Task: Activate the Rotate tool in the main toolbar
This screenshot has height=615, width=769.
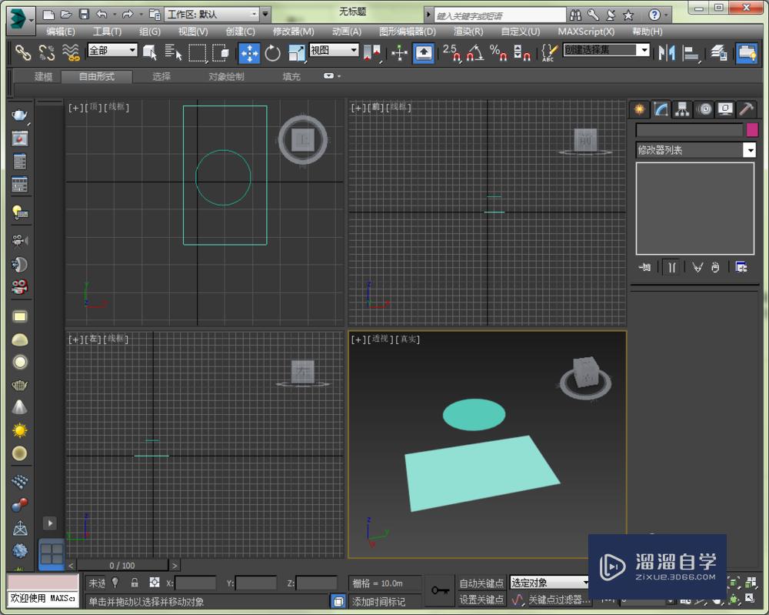Action: click(x=273, y=52)
